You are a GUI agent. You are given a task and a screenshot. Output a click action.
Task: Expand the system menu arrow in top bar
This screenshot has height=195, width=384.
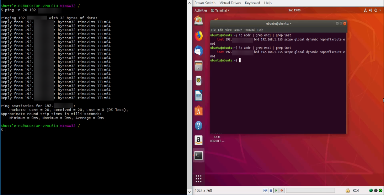[x=380, y=10]
